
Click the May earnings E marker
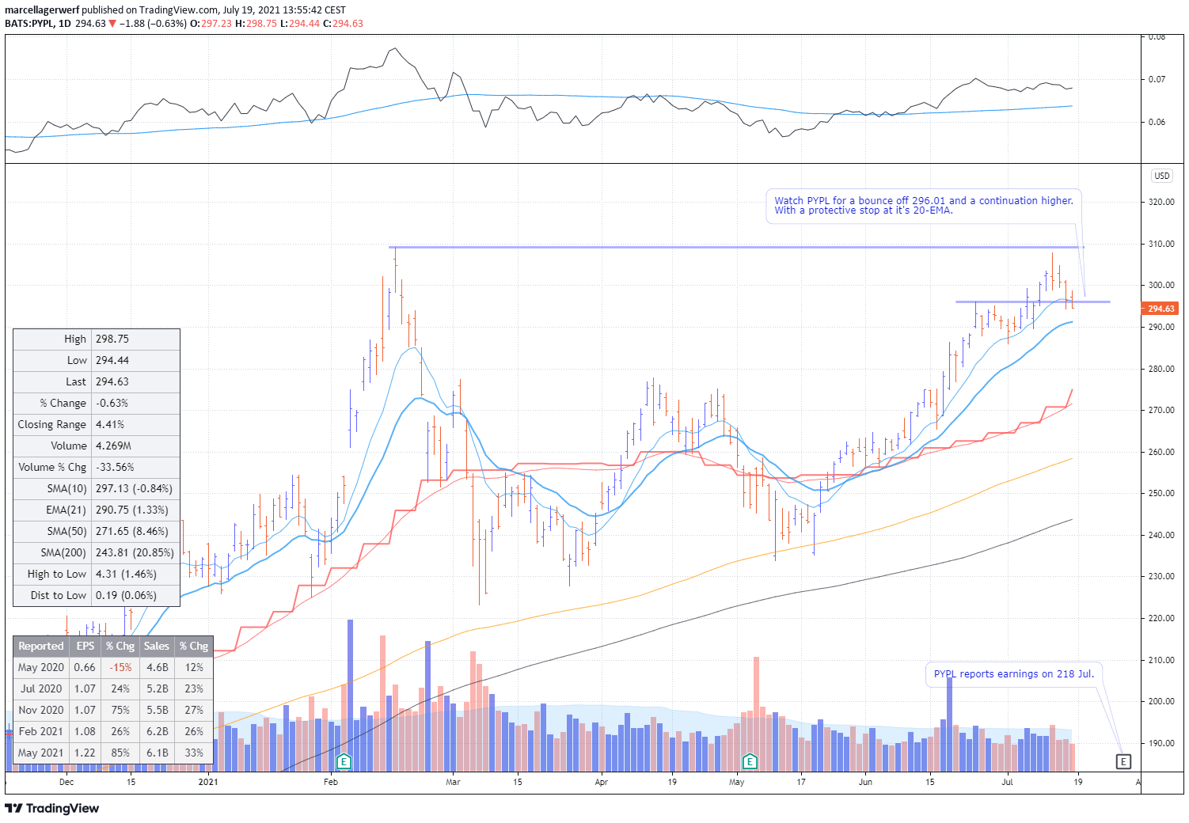(x=750, y=762)
